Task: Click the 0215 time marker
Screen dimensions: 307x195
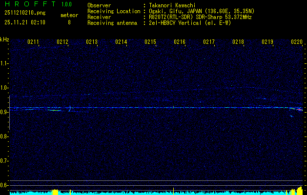Action: point(150,41)
